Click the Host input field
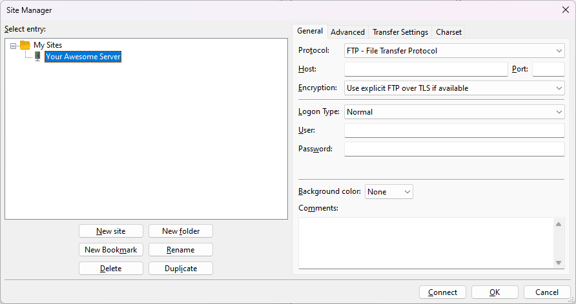576x304 pixels. tap(426, 70)
